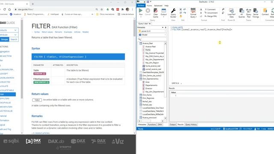Open the Query Builder tool
The height and width of the screenshot is (154, 274).
(173, 13)
